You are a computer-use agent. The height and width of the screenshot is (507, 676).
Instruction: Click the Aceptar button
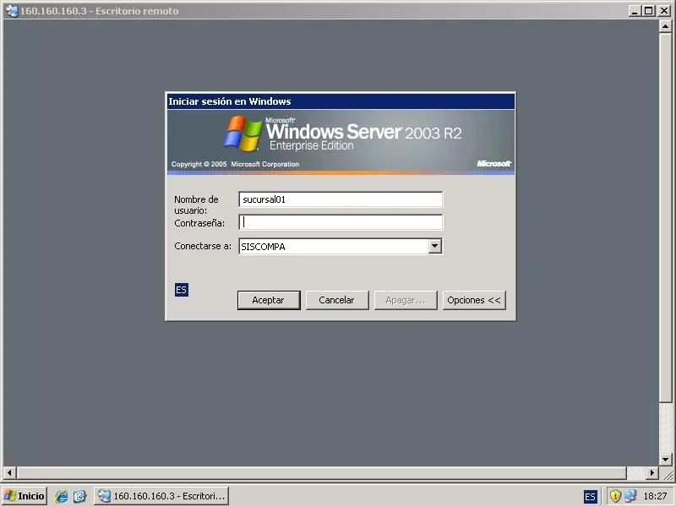[x=269, y=300]
